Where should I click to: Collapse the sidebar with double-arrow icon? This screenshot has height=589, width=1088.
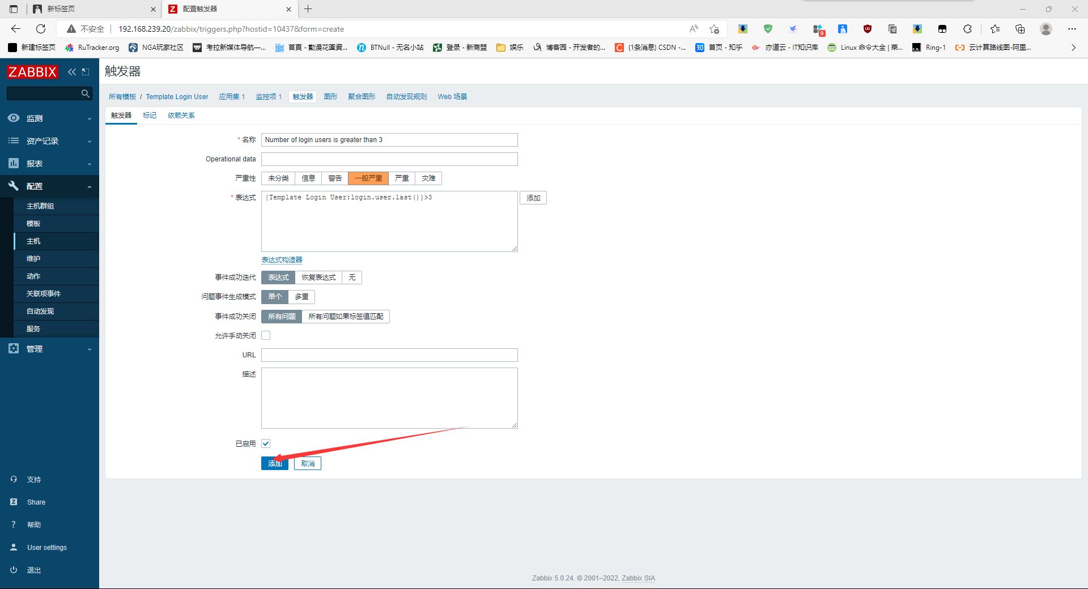click(x=72, y=72)
